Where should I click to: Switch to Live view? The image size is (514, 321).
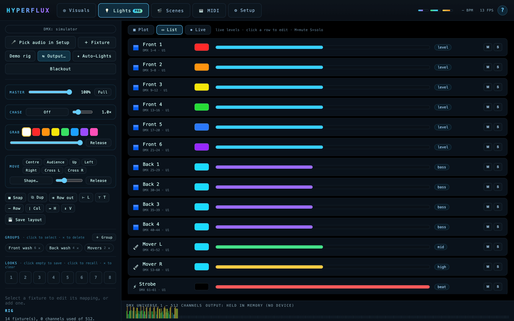point(198,30)
